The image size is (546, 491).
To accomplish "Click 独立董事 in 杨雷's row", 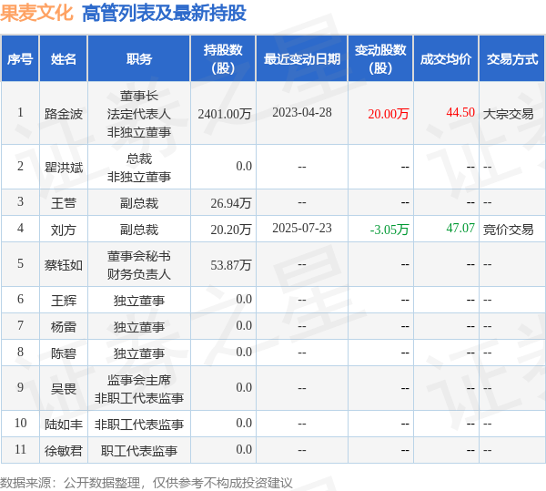I will pyautogui.click(x=139, y=327).
